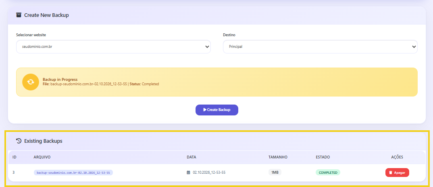The image size is (433, 187).
Task: Click the calendar icon in the DATA column
Action: (x=188, y=173)
